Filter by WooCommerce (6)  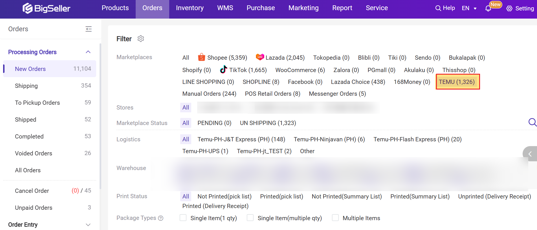300,70
